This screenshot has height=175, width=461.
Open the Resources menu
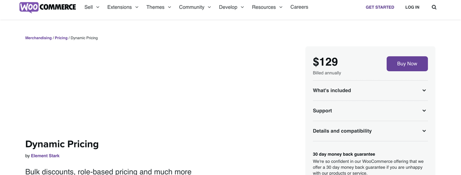click(x=267, y=7)
